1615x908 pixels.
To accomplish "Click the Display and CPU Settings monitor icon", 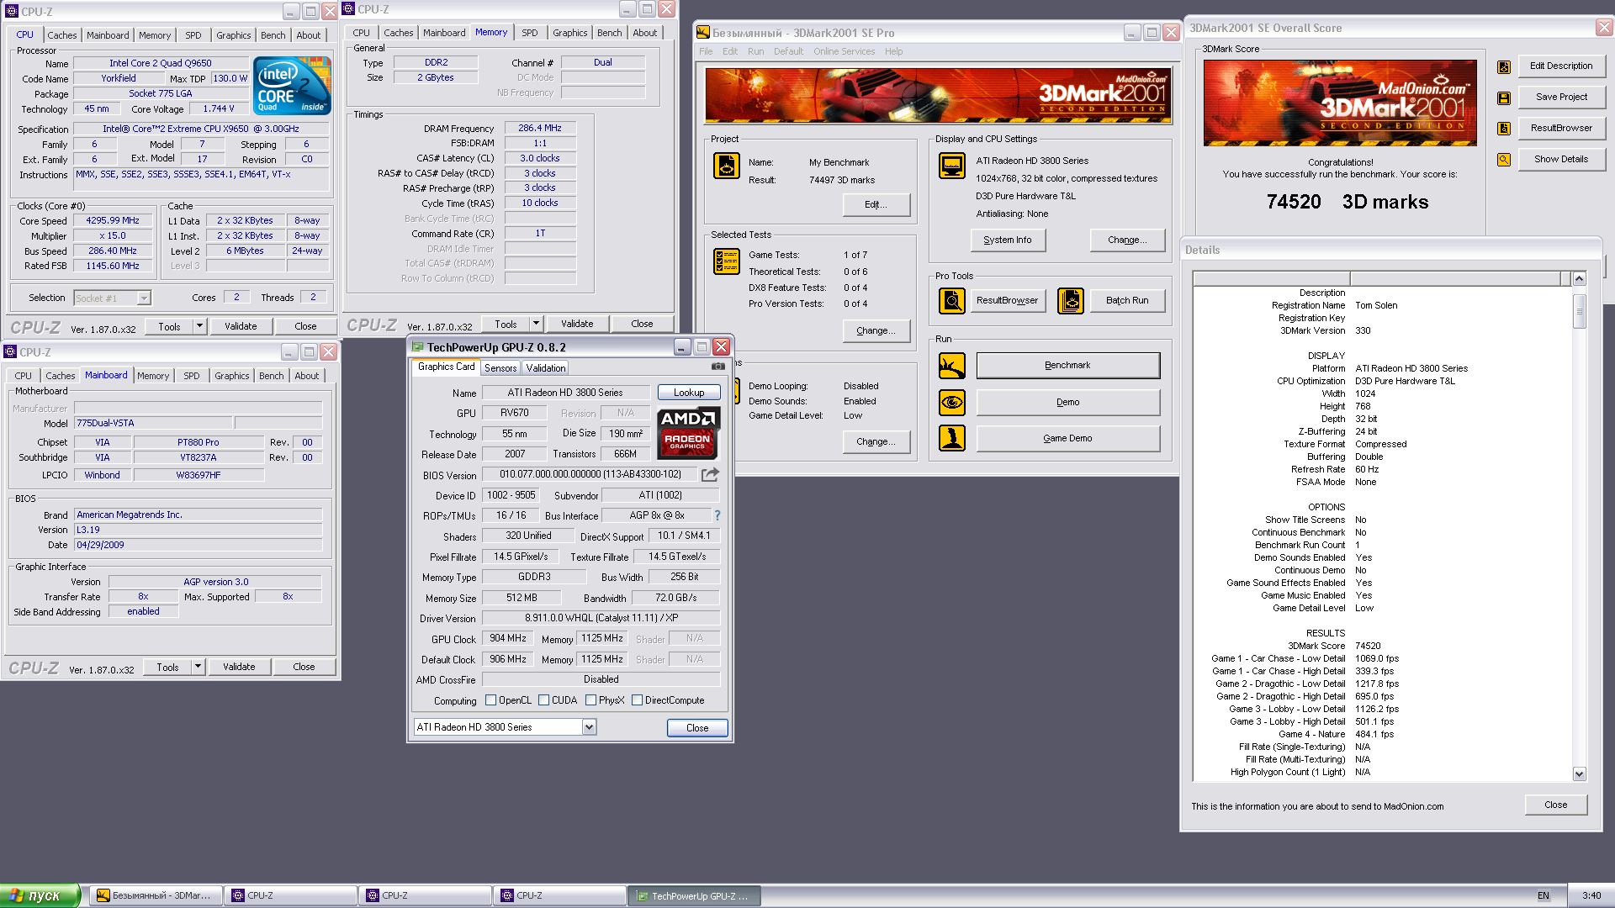I will pyautogui.click(x=952, y=166).
